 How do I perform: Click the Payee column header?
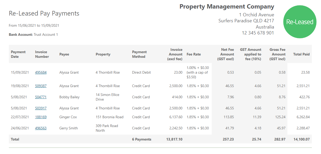pos(64,54)
